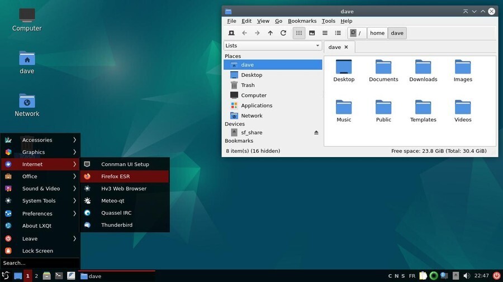Go forward in file manager history
This screenshot has height=282, width=503.
pos(257,33)
